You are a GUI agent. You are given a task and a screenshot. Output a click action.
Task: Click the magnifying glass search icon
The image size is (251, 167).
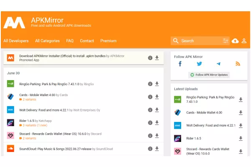click(x=176, y=41)
